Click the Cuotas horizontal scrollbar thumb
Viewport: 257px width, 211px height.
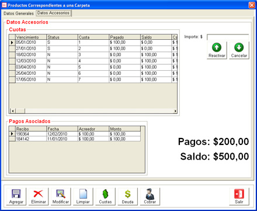(x=20, y=111)
